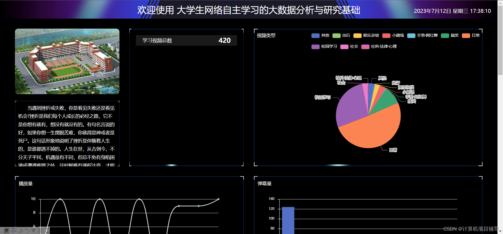Click pie chart label 社科法律心理 above pie
The width and height of the screenshot is (503, 234).
348,78
